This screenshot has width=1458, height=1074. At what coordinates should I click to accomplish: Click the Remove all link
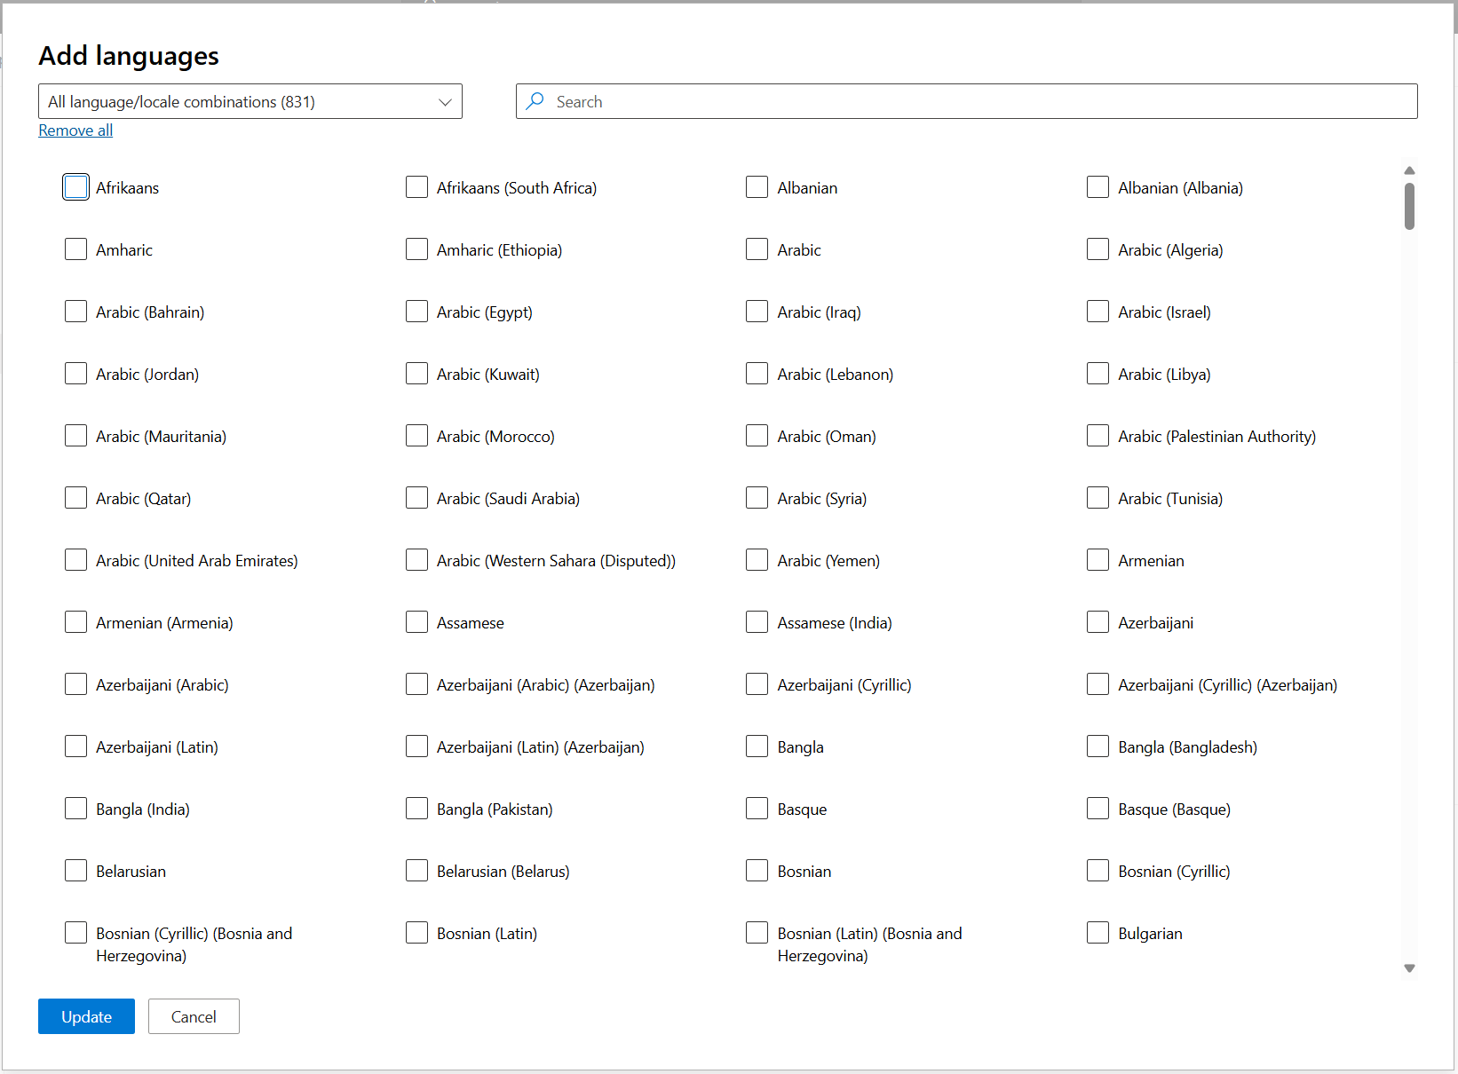[75, 130]
